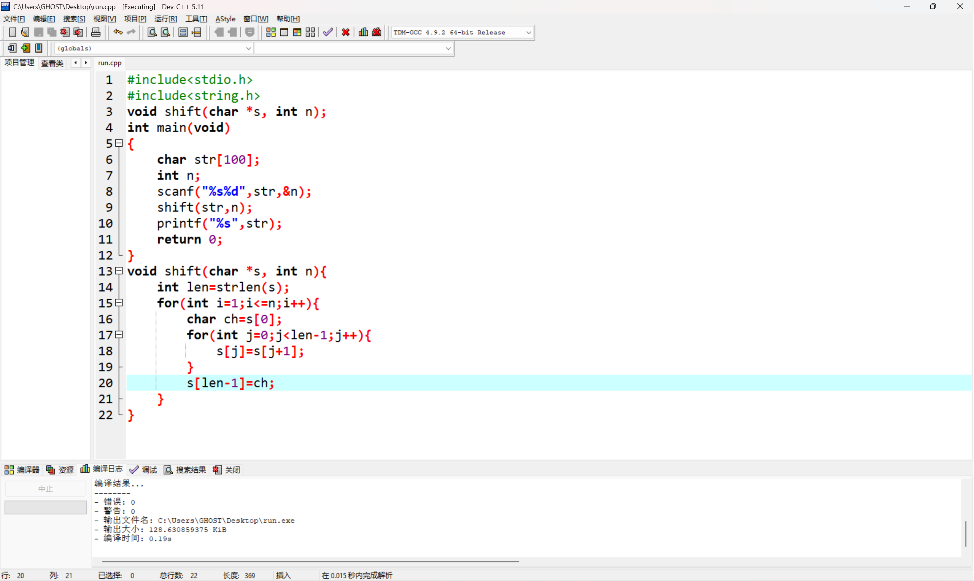
Task: Click the compile log horizontal scrollbar
Action: [310, 561]
